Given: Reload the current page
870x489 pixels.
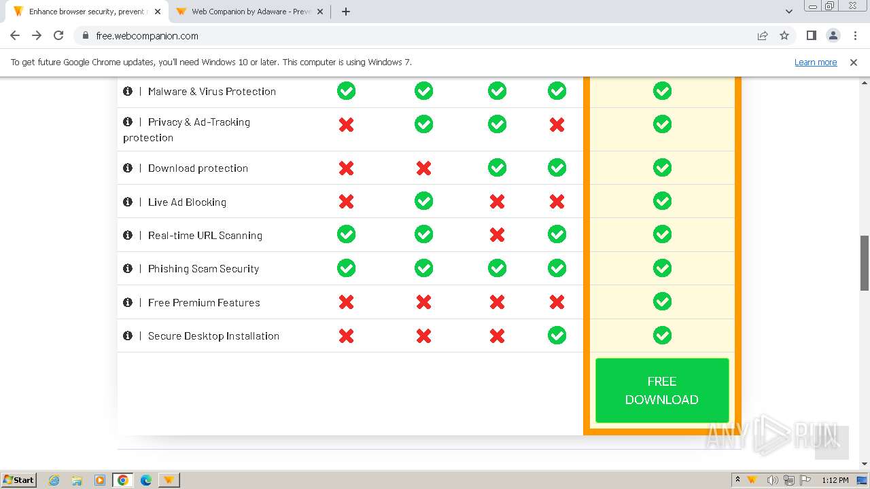Looking at the screenshot, I should pyautogui.click(x=58, y=35).
